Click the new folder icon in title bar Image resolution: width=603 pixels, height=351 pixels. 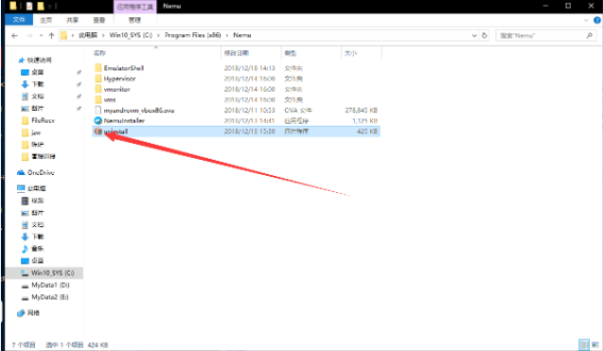41,6
